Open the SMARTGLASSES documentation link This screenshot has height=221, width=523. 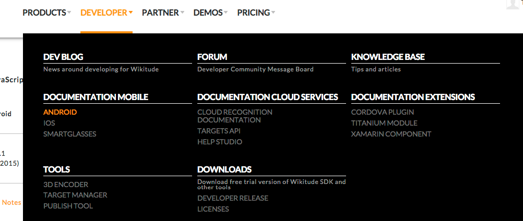[x=70, y=134]
